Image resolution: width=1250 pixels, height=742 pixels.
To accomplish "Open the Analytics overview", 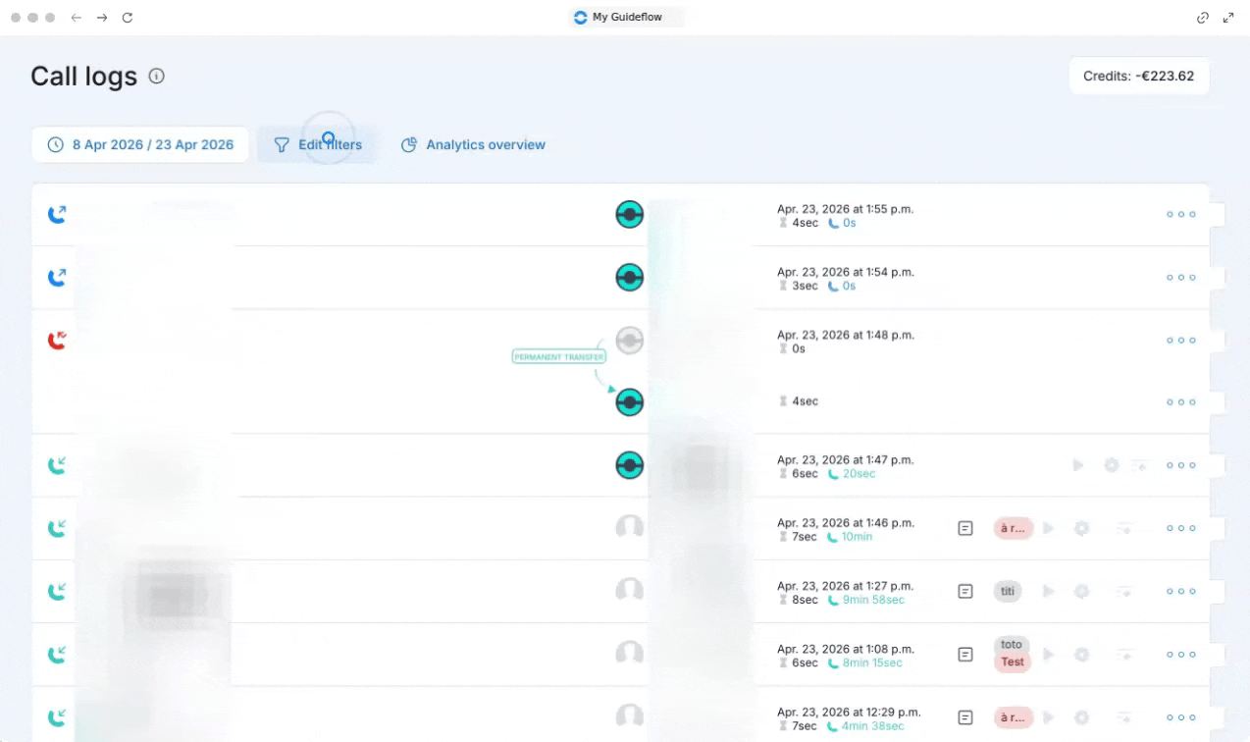I will (473, 144).
